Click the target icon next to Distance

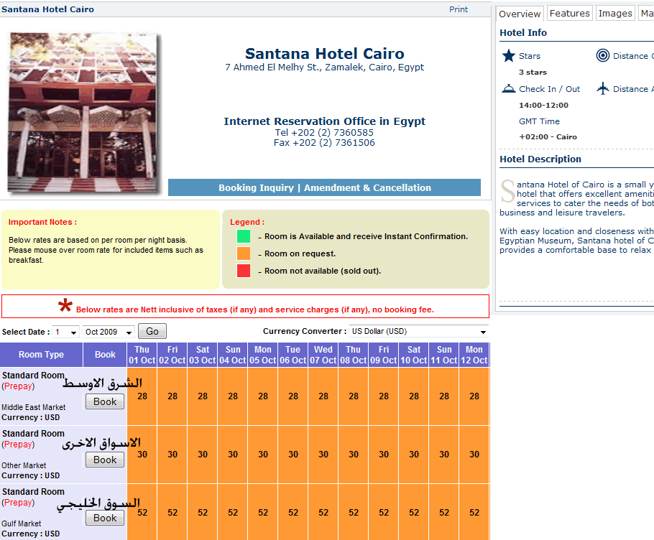(x=602, y=56)
